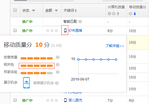
Task: Toggle the select-all checkbox in header
Action: point(15,10)
